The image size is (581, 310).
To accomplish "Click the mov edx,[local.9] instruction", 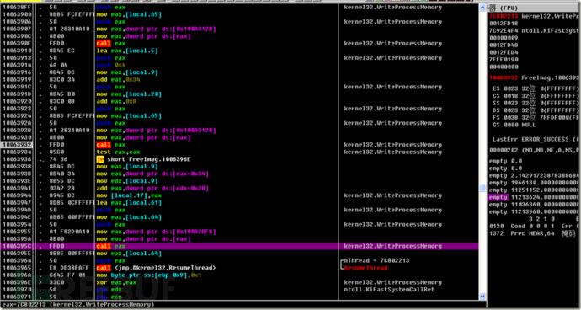I will point(127,181).
